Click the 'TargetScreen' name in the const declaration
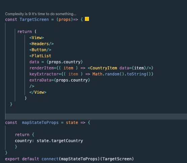 34,20
